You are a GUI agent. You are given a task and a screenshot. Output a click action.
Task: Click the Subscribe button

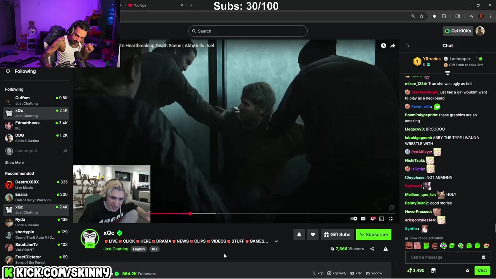[374, 234]
